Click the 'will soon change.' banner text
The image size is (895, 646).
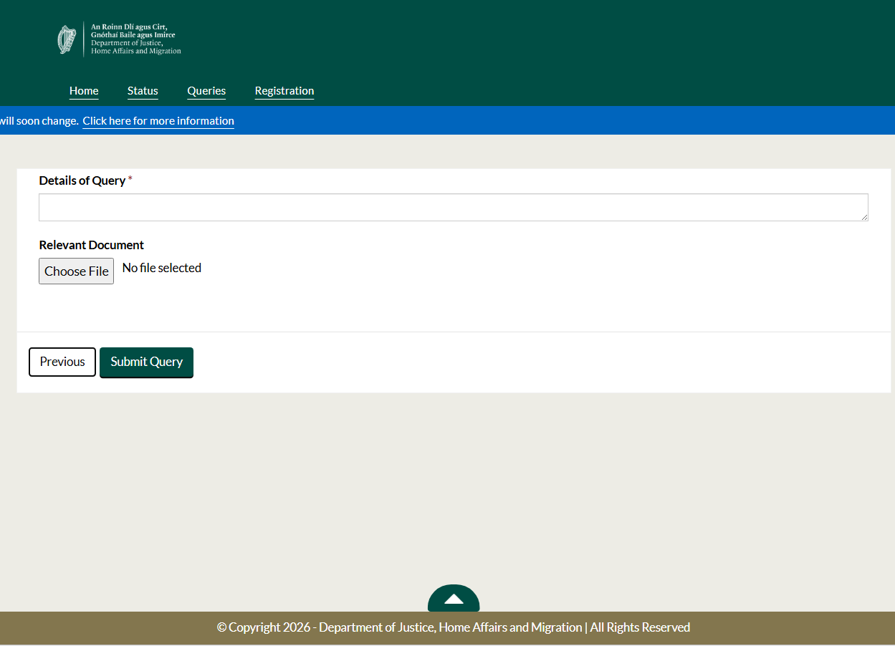pos(39,121)
